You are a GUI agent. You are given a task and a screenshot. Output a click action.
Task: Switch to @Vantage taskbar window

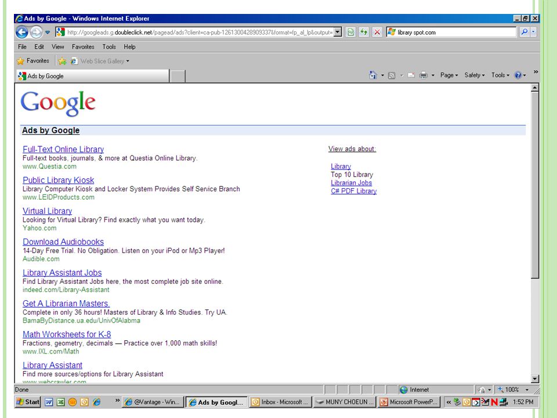(x=153, y=402)
